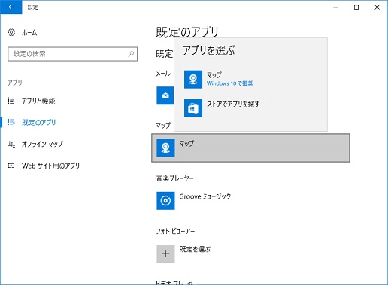Click the back arrow button
The image size is (388, 285).
[11, 7]
